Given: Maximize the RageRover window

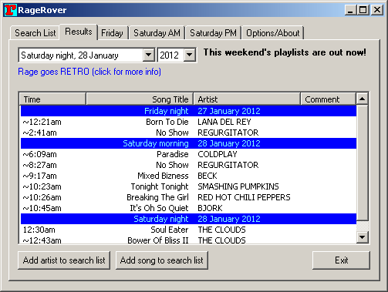Looking at the screenshot, I should click(x=363, y=10).
